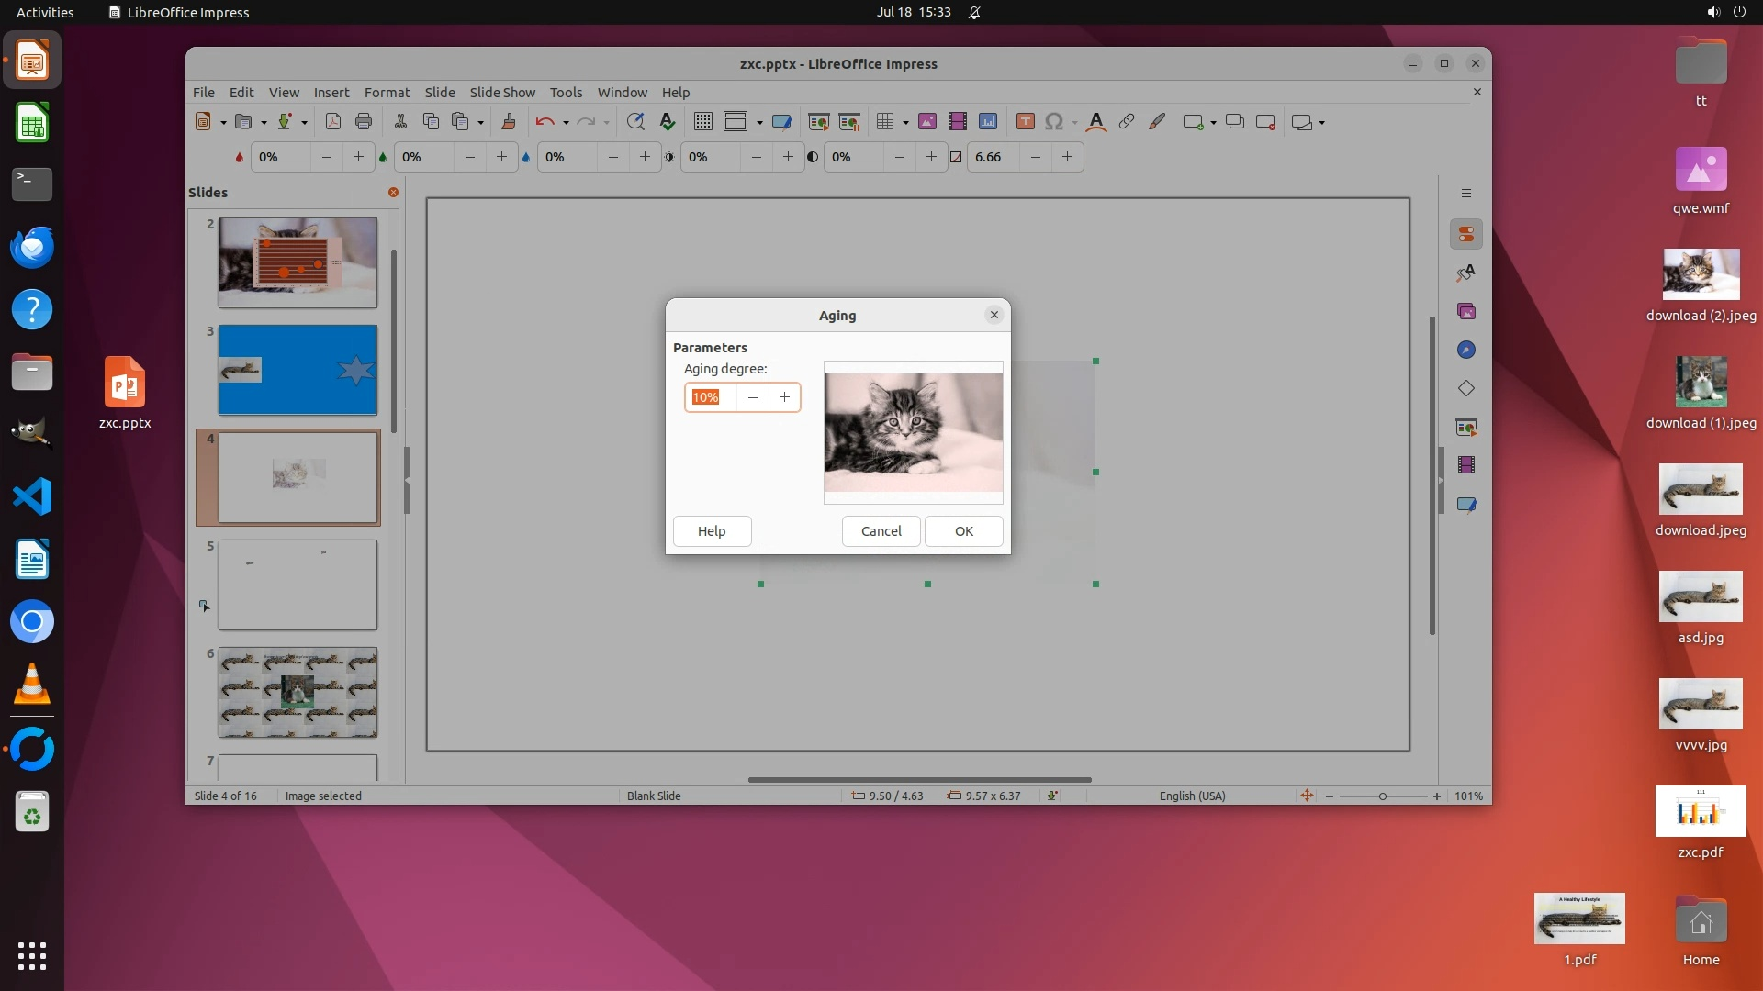
Task: Expand the Insert Table dropdown arrow
Action: coord(905,122)
